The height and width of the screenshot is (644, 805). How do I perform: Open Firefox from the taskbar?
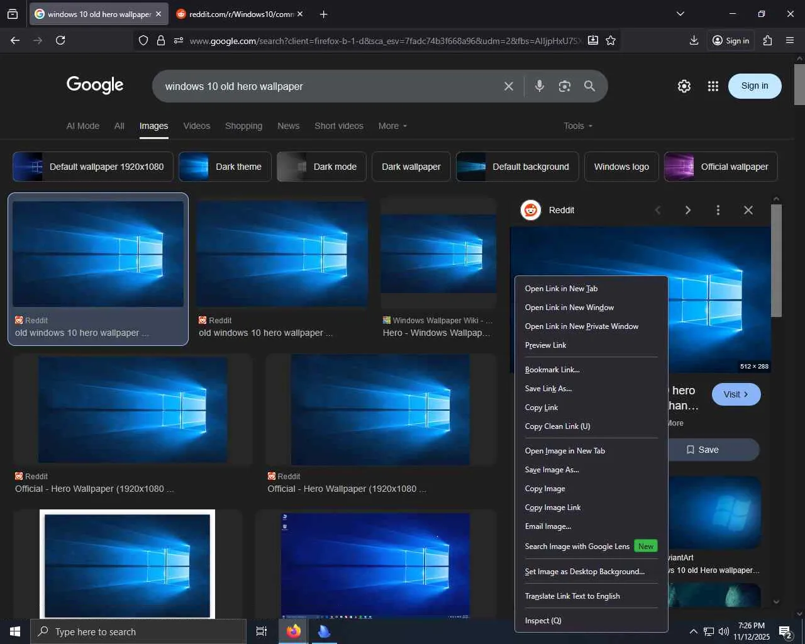click(294, 631)
